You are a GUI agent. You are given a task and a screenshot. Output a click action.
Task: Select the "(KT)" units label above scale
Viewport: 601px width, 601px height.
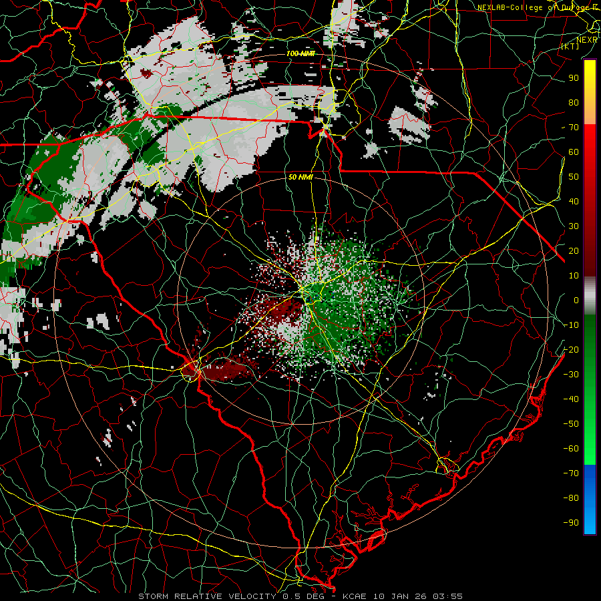coord(570,46)
